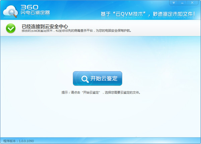Click the version number 1.0.0.1090

coord(25,141)
